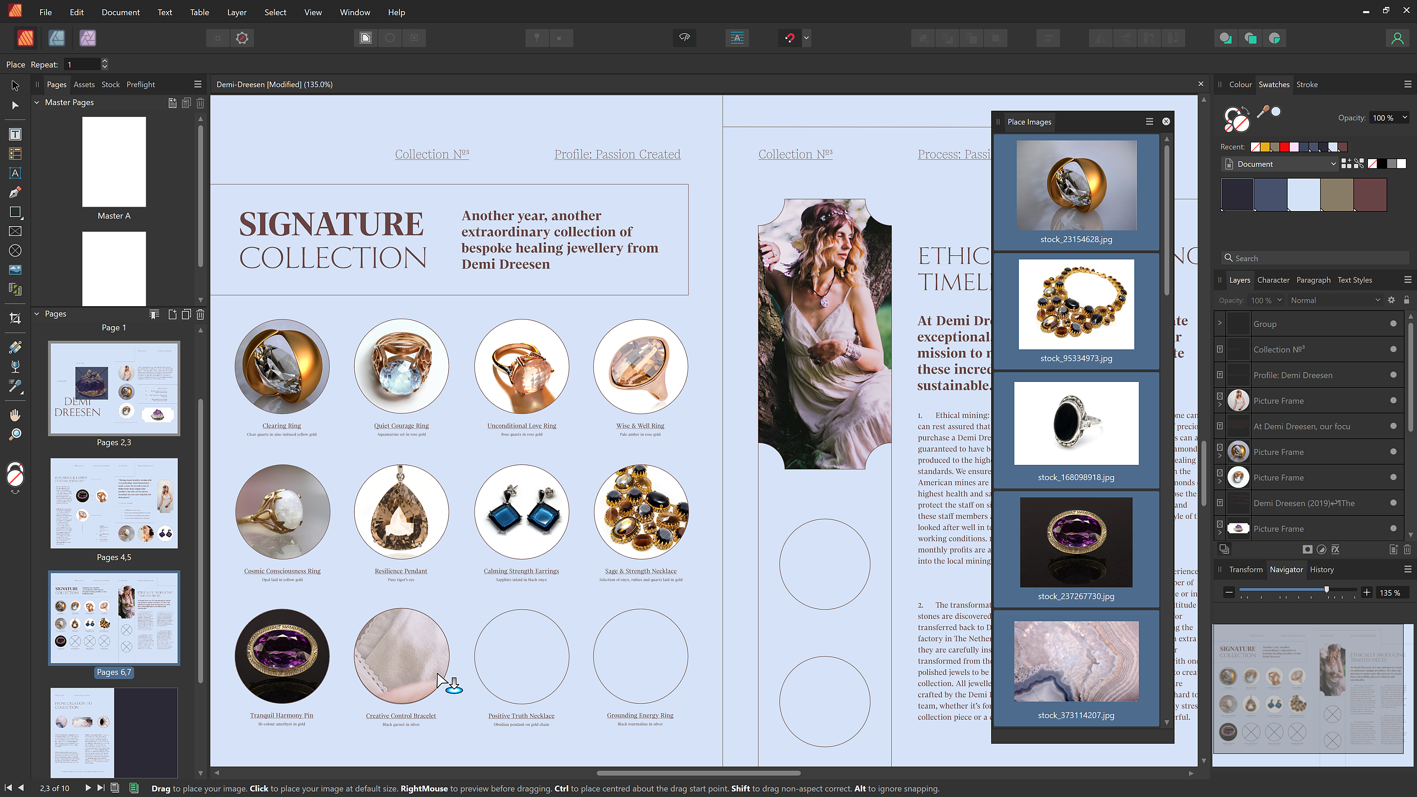Select the Frame Text tool

[15, 134]
